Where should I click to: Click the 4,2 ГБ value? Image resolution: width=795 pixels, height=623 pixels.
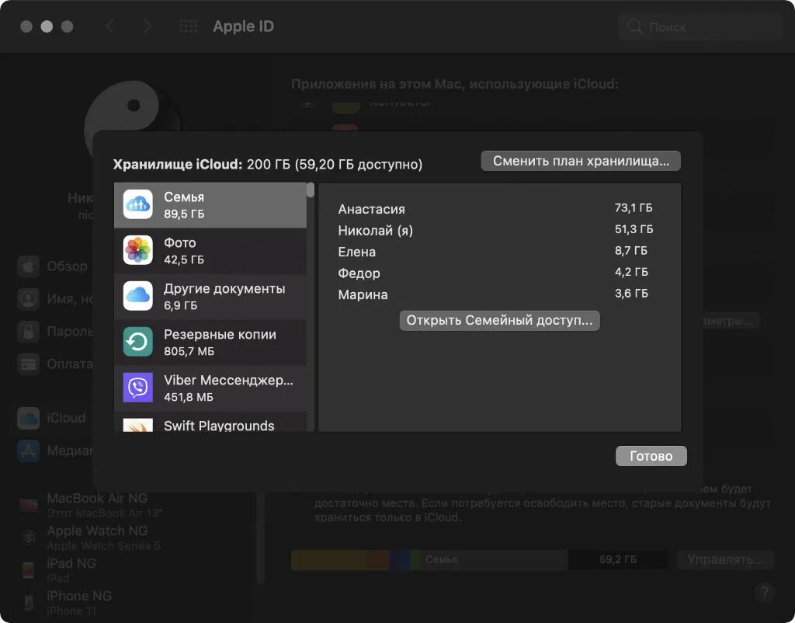[x=631, y=272]
